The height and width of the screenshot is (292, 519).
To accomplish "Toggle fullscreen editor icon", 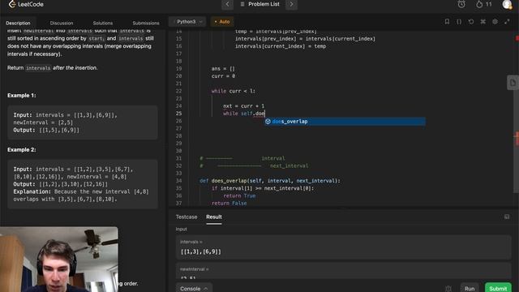I will 507,22.
